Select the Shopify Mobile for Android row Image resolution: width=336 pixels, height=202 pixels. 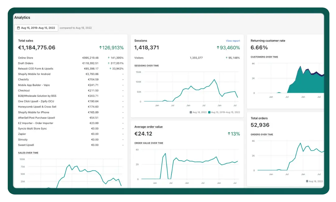pos(34,74)
